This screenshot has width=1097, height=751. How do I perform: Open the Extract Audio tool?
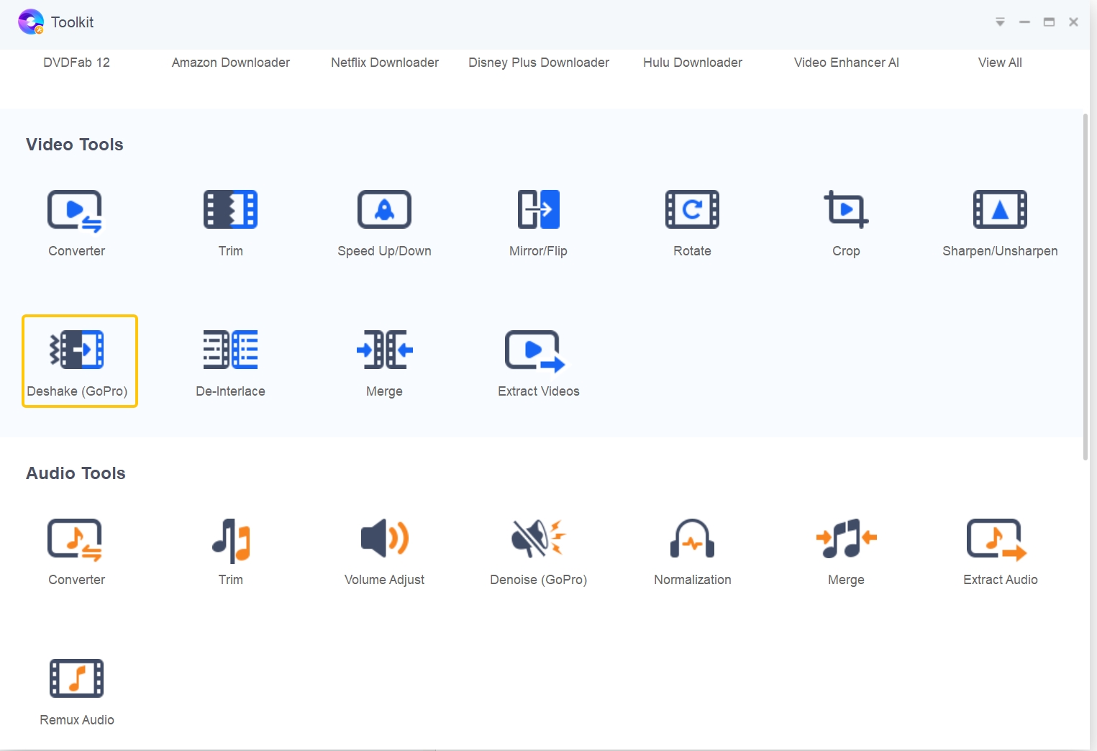pyautogui.click(x=1000, y=550)
